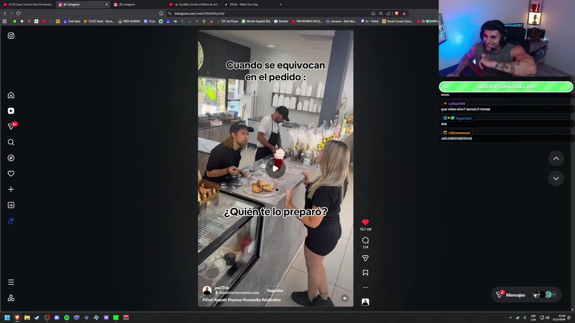Open the Meta AI icon in sidebar
575x323 pixels.
(11, 221)
